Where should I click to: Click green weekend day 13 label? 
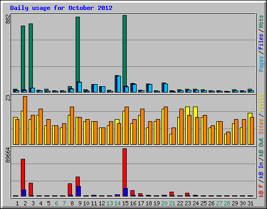pos(110,203)
